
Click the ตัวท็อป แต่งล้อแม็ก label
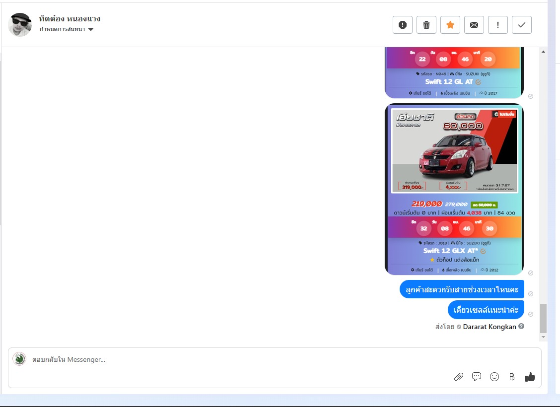tap(458, 260)
